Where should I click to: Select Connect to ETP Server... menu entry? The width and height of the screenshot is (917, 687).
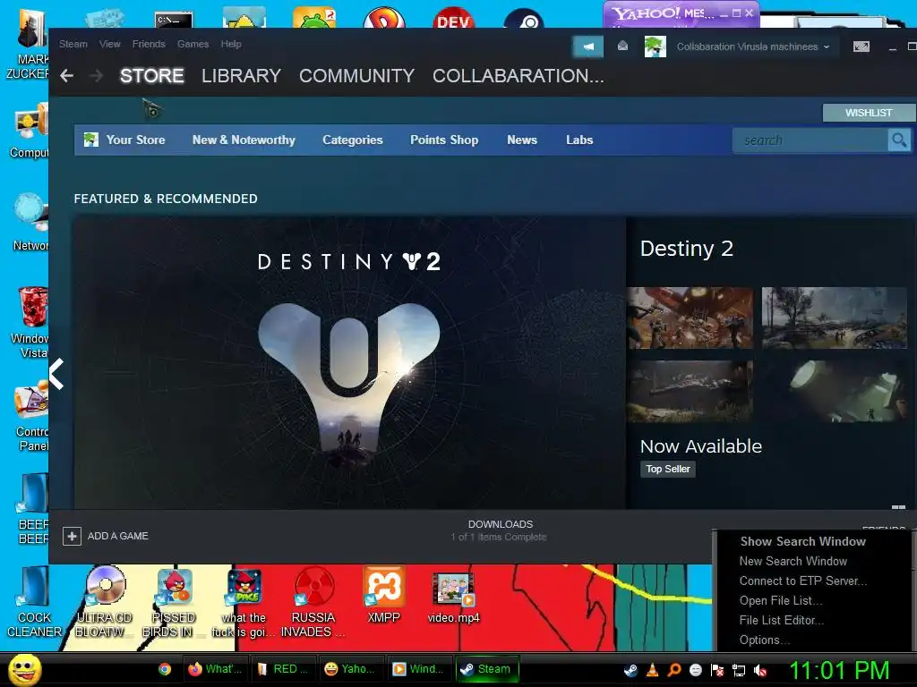803,581
